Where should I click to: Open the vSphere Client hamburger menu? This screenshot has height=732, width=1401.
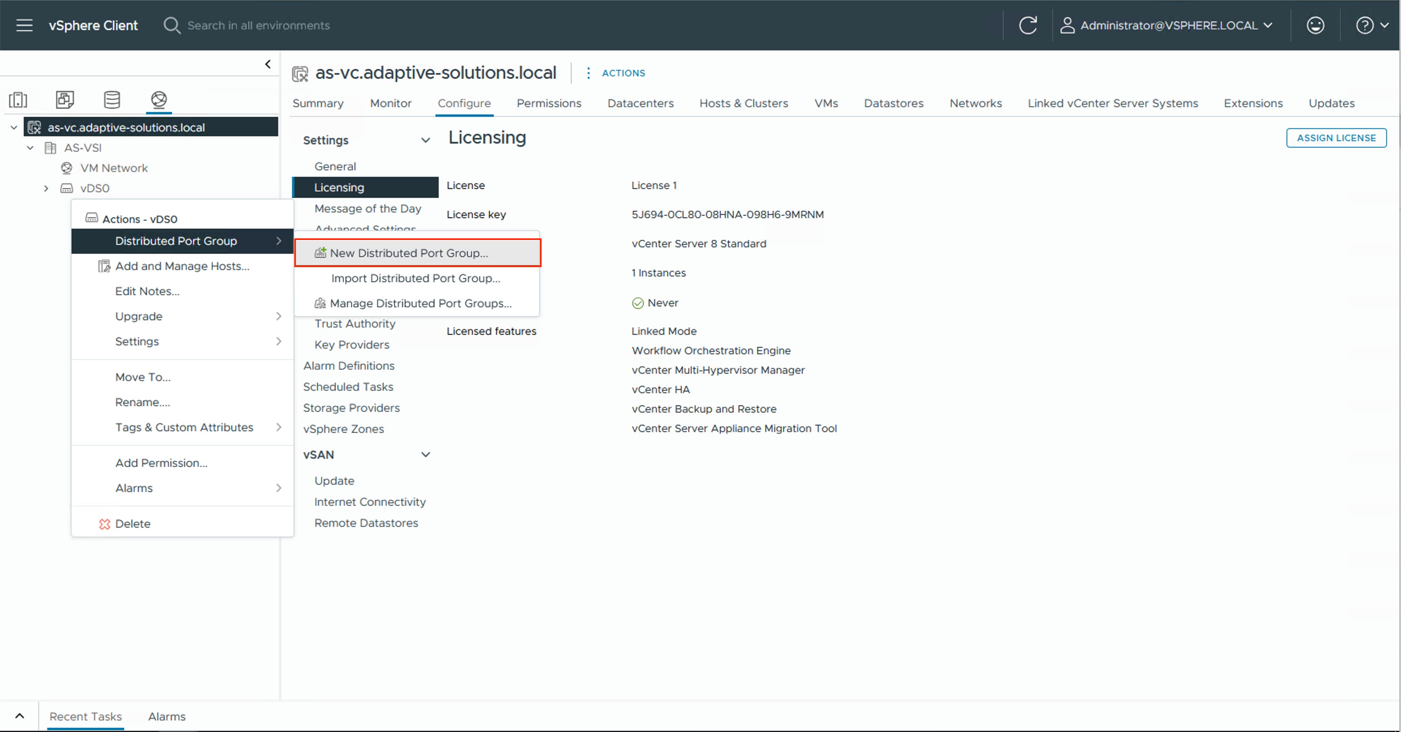pyautogui.click(x=24, y=25)
